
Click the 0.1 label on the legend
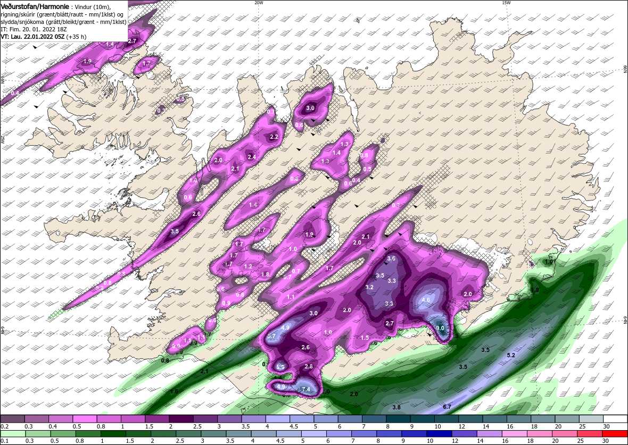5,441
